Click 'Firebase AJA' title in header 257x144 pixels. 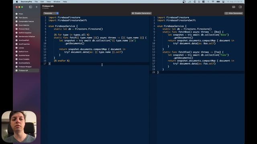tap(48, 6)
